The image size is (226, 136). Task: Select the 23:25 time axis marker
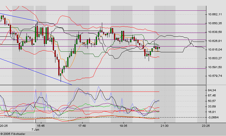tap(206, 126)
